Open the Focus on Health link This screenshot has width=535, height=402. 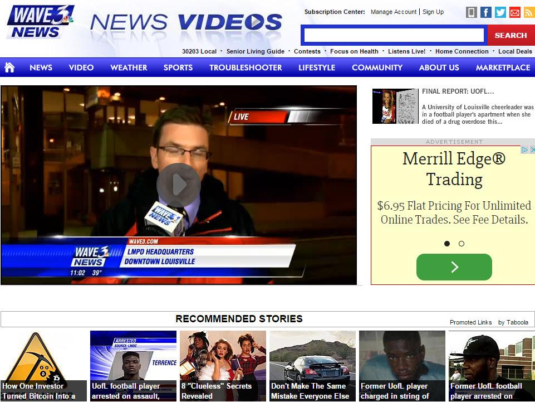tap(354, 51)
